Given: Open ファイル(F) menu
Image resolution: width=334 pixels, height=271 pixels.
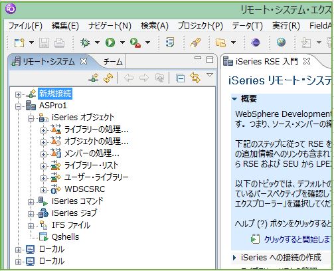Looking at the screenshot, I should click(x=25, y=26).
